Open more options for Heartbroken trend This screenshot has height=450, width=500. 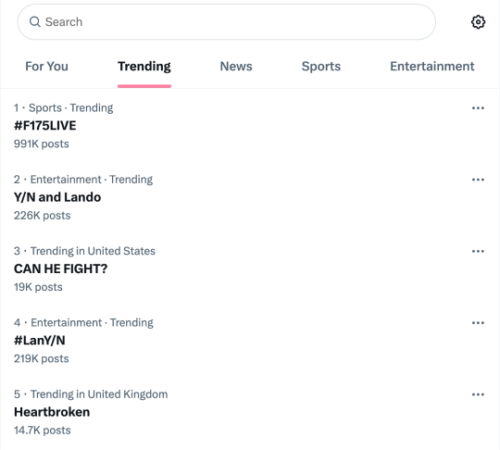click(x=478, y=394)
